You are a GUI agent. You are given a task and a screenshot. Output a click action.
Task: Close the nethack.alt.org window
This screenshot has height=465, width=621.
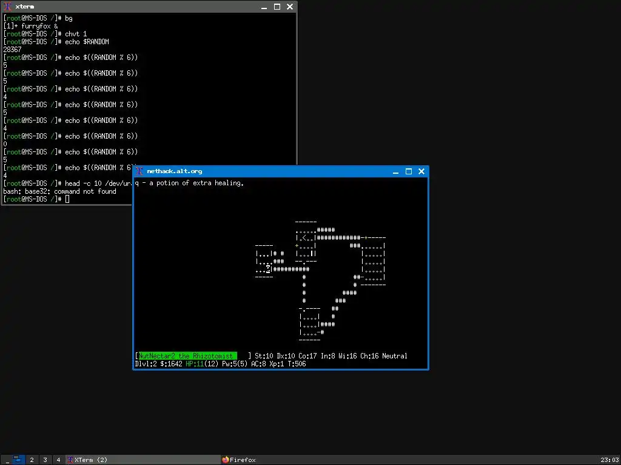tap(421, 171)
